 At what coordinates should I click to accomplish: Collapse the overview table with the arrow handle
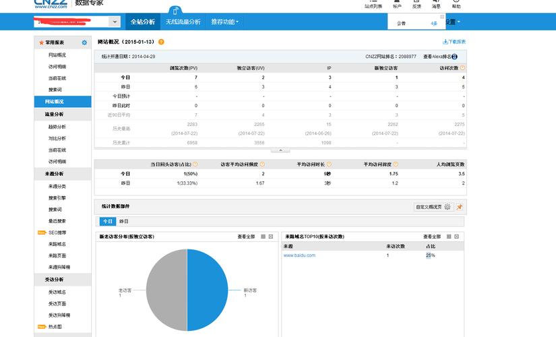tap(280, 150)
